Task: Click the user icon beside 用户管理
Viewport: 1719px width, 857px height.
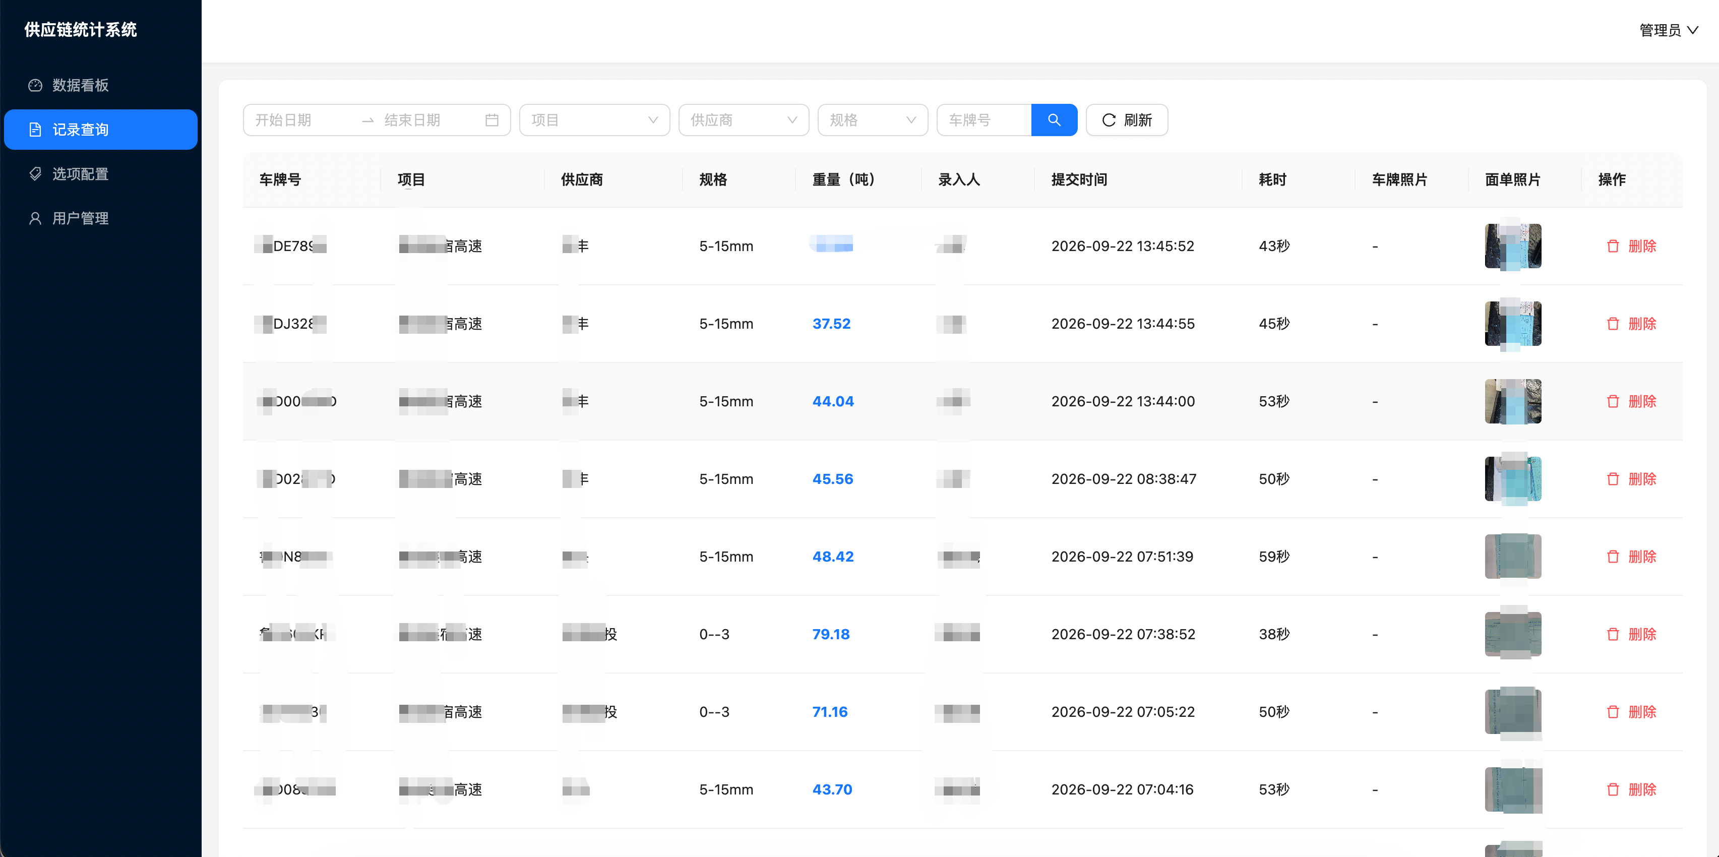Action: pyautogui.click(x=35, y=218)
